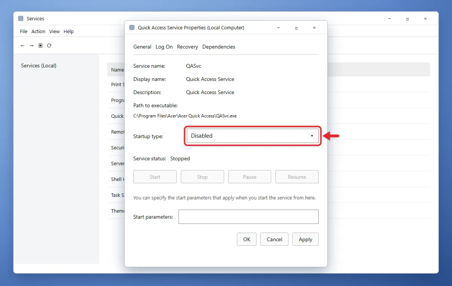Switch to the Log On tab

tap(164, 47)
